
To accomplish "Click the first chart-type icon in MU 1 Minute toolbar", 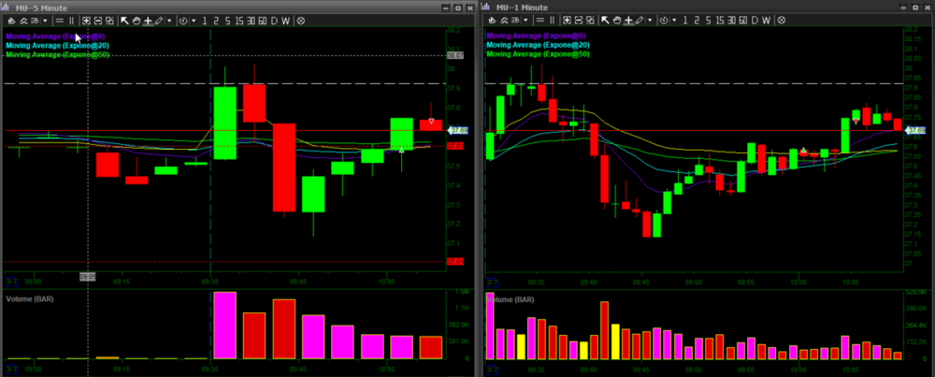I will 491,21.
